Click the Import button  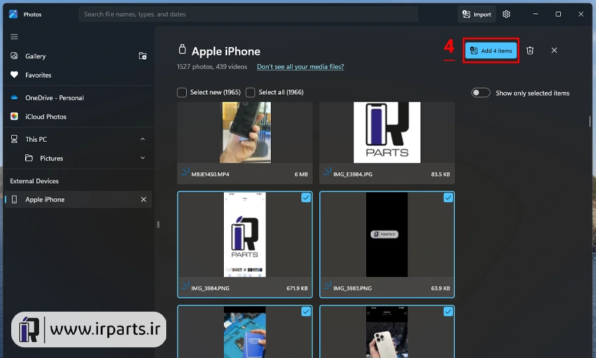(x=477, y=14)
